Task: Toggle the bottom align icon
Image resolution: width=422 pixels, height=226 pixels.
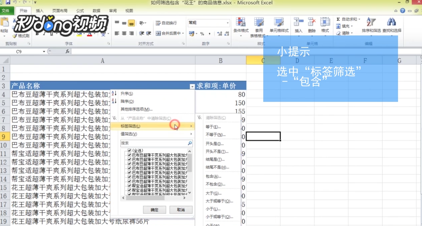Action: (x=131, y=23)
